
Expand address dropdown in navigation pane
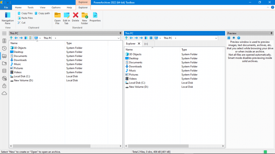(x=119, y=38)
